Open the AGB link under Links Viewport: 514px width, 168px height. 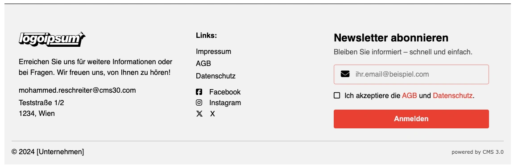(x=203, y=64)
